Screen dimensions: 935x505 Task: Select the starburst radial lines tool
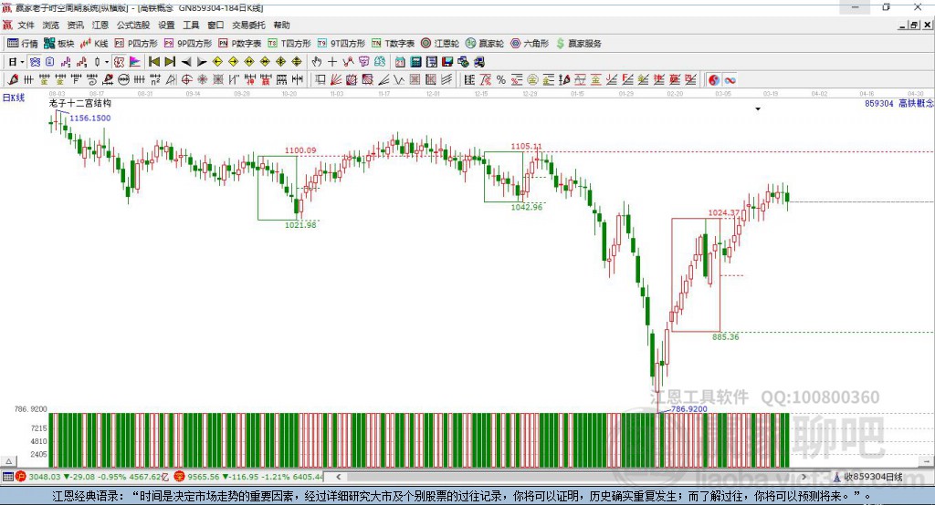[x=202, y=80]
